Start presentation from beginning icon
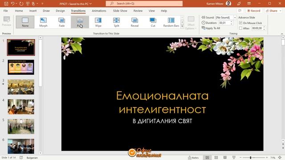The image size is (285, 160). pyautogui.click(x=28, y=4)
